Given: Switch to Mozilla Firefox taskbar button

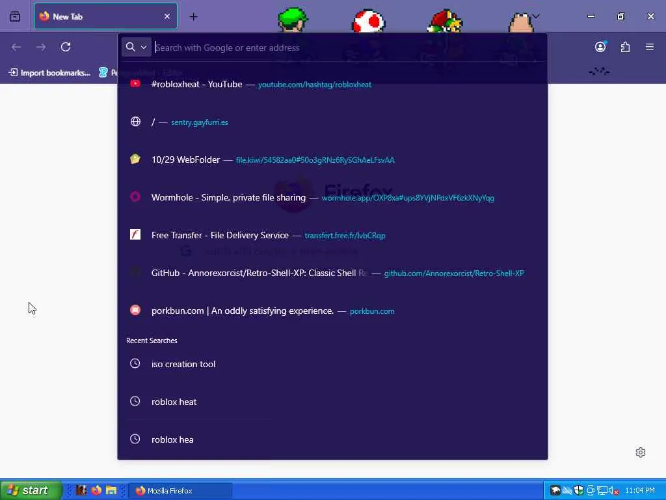Looking at the screenshot, I should 180,491.
